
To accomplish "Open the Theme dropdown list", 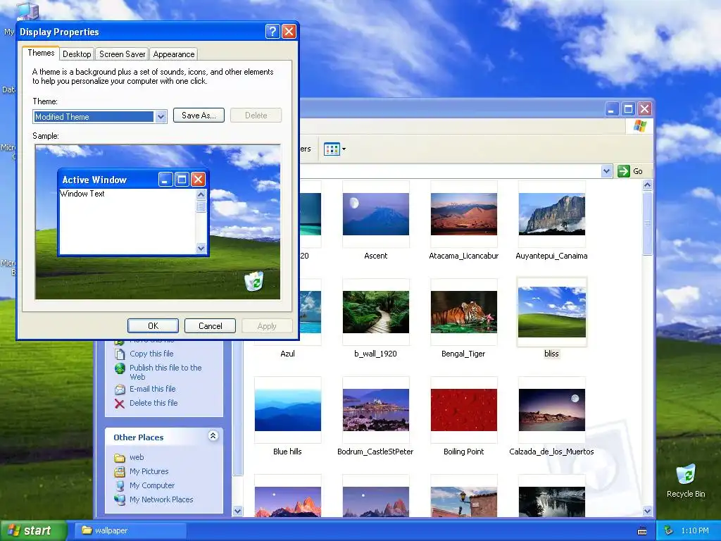I will (161, 117).
